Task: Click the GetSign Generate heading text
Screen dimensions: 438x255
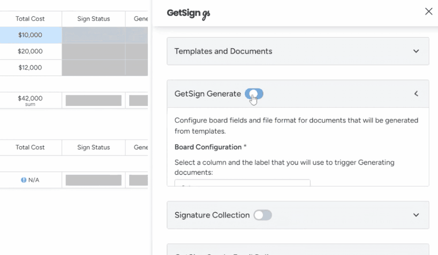Action: click(208, 94)
